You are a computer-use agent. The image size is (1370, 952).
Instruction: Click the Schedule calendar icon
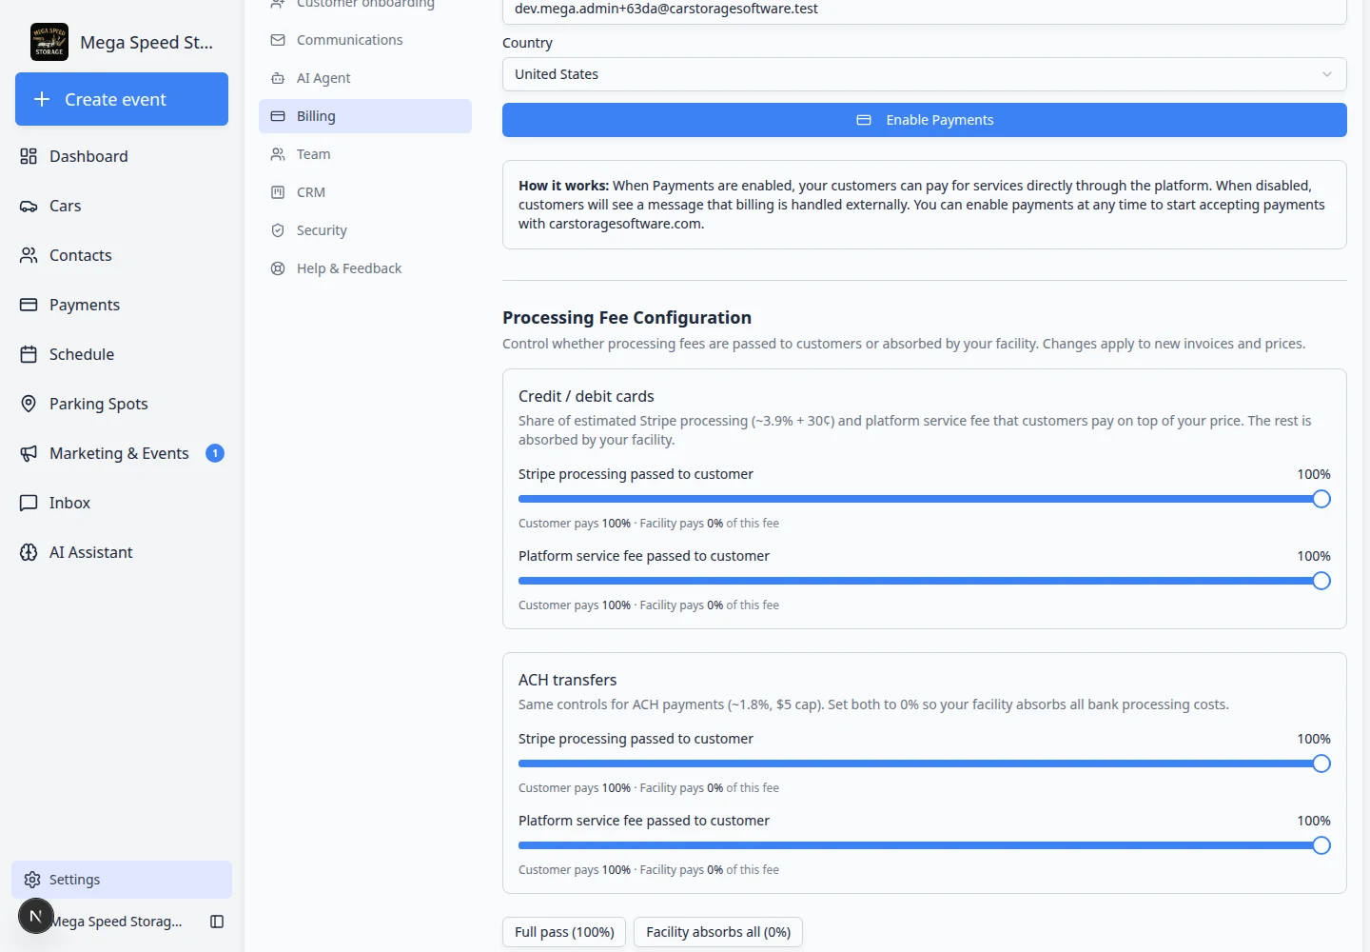coord(29,354)
